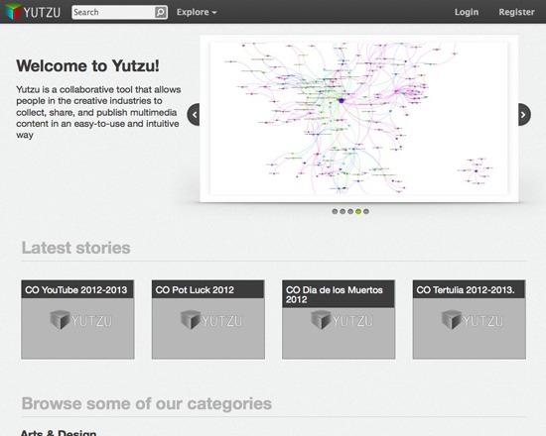Screen dimensions: 546x436
Task: Open the CO YouTube 2012-2013 story
Action: (x=77, y=319)
